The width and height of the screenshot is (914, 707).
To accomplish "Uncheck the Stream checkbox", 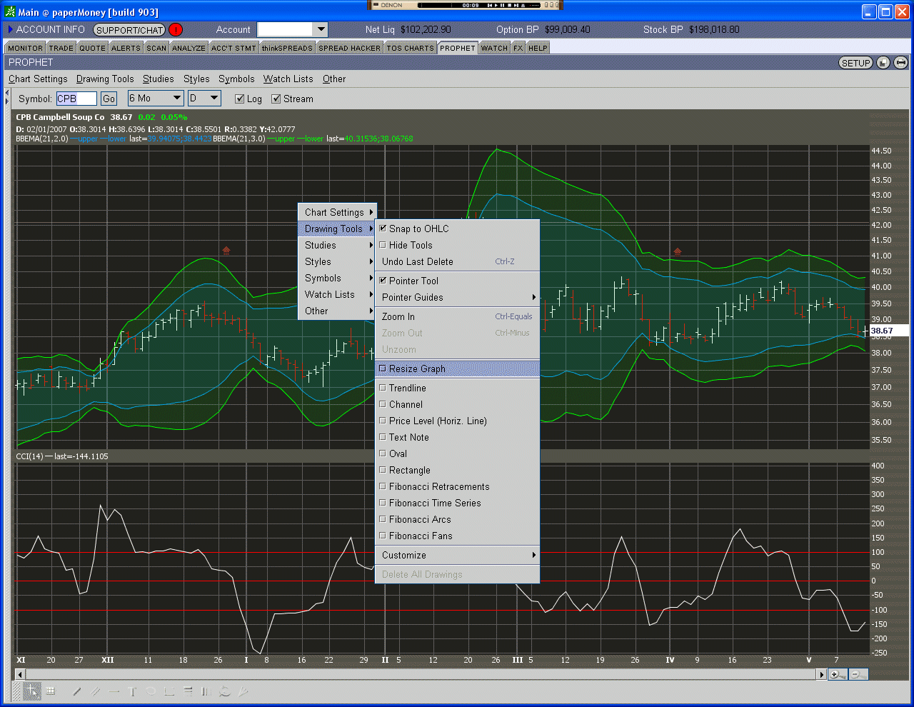I will pos(276,99).
